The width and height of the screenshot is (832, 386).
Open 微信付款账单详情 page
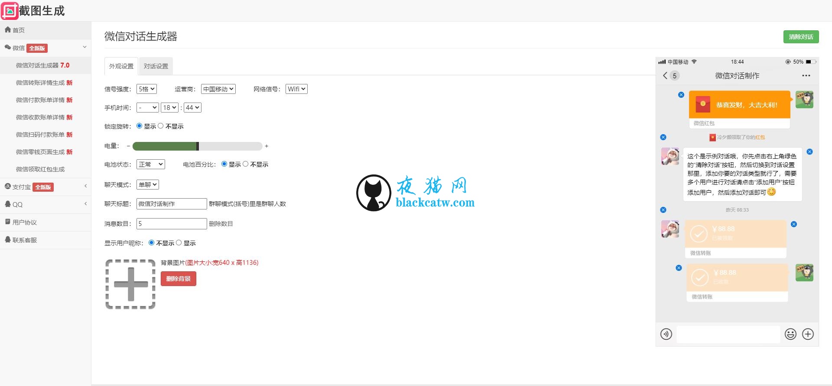pyautogui.click(x=45, y=100)
